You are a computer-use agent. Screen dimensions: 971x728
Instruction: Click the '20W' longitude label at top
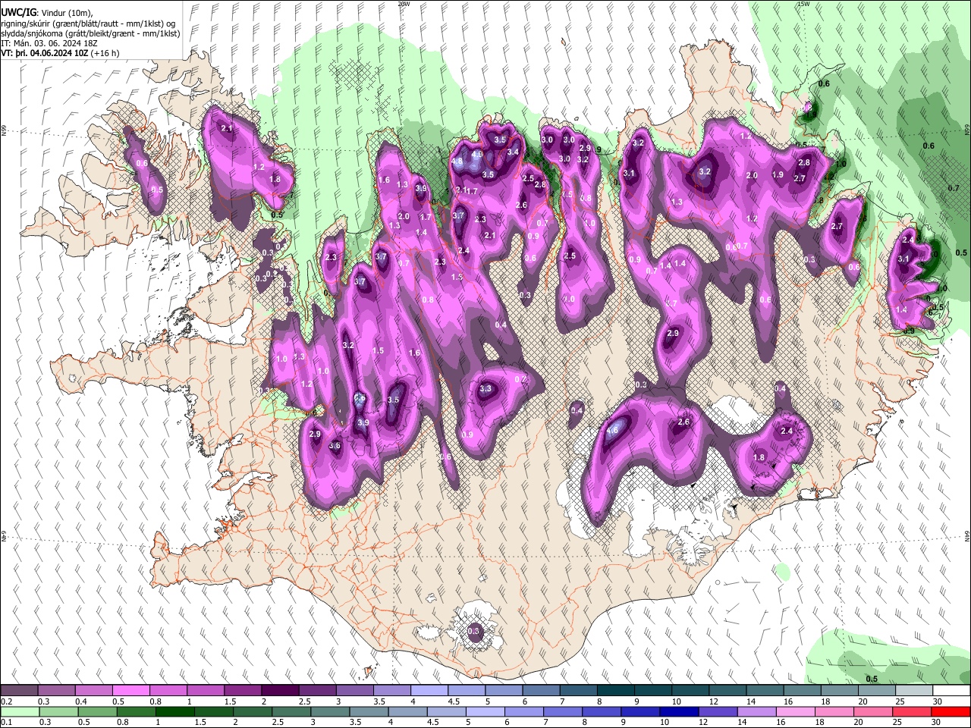point(404,4)
